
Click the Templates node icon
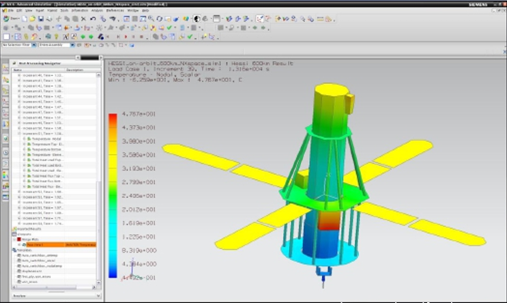[14, 250]
